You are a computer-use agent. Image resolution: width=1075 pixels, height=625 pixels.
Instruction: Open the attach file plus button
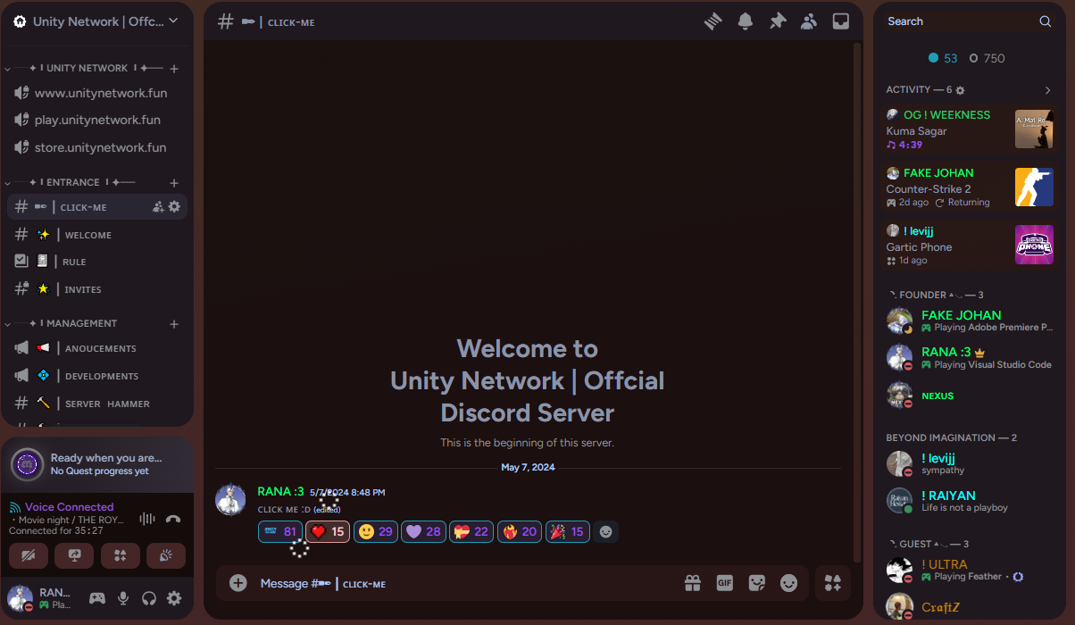(x=238, y=583)
